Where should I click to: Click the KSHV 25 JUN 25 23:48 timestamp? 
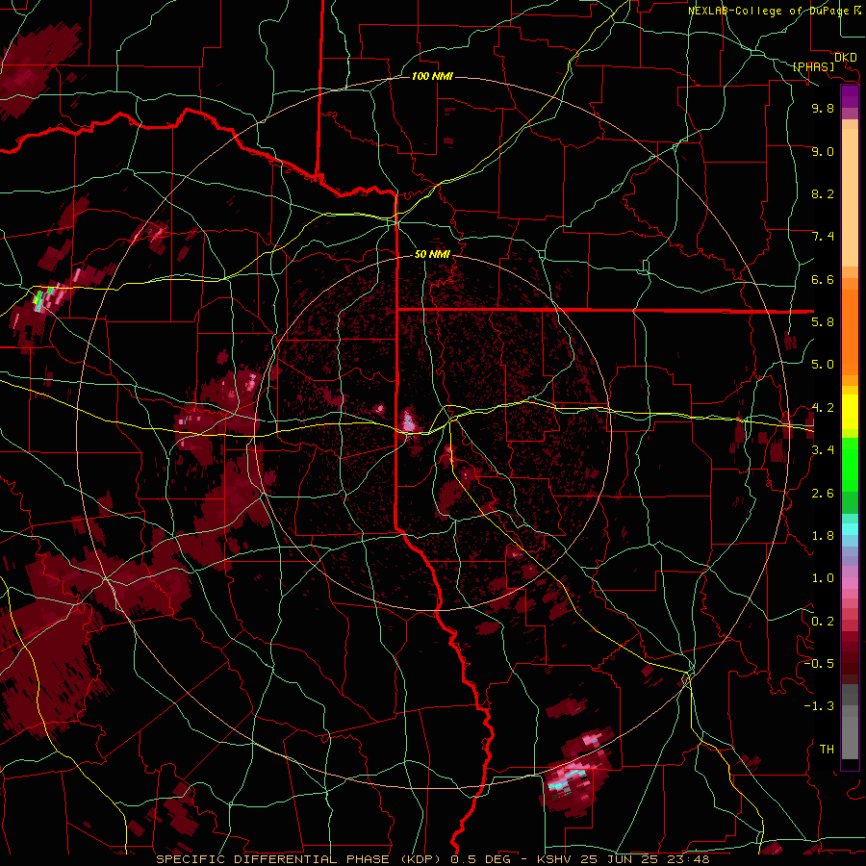coord(624,859)
